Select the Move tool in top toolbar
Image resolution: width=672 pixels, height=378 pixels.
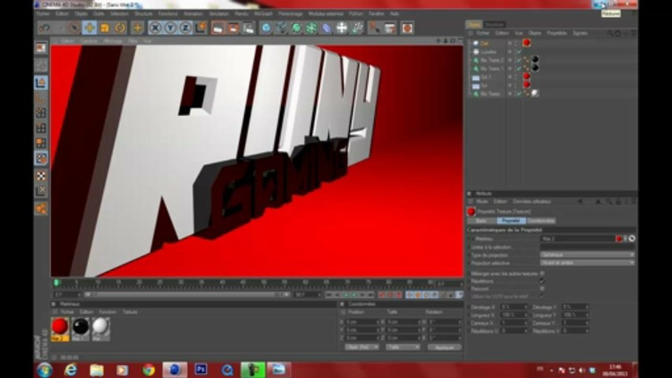pos(89,28)
